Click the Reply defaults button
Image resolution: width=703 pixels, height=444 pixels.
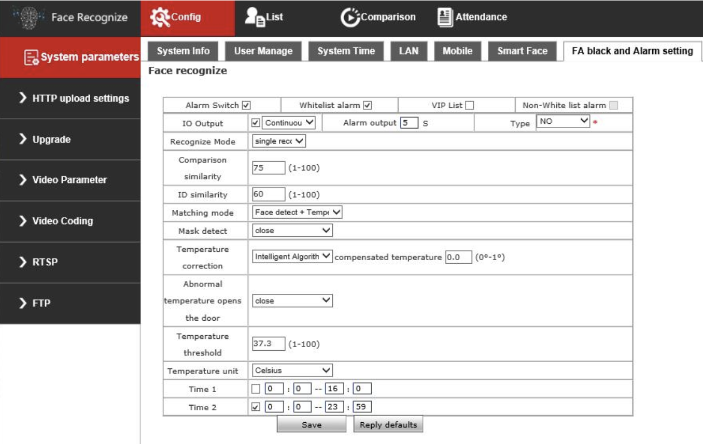388,424
